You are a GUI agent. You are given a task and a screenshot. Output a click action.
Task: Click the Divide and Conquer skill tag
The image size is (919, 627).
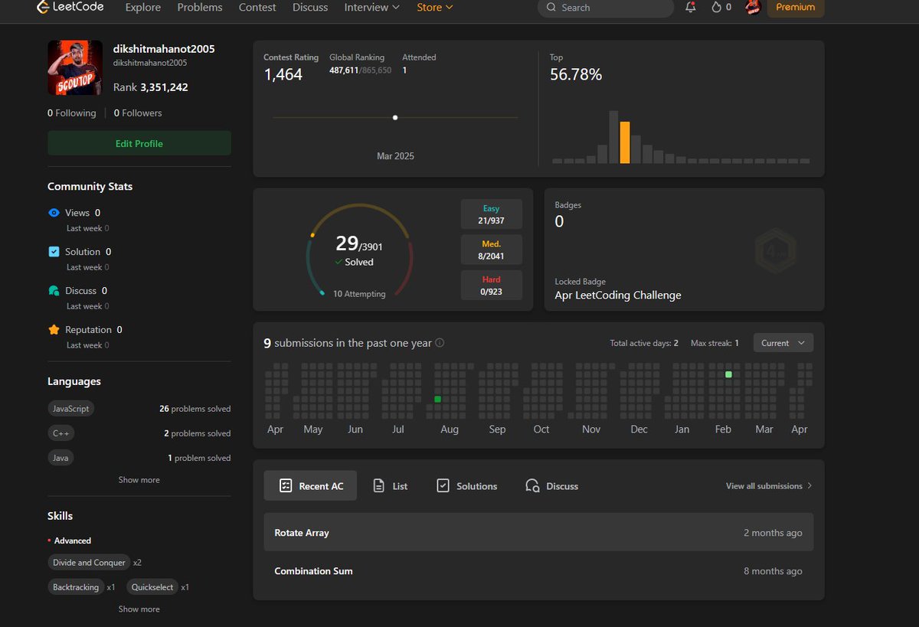89,563
